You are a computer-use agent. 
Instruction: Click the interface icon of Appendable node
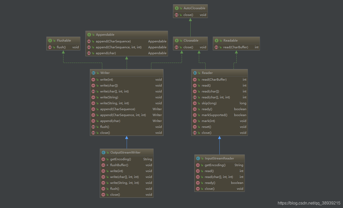tap(89, 35)
